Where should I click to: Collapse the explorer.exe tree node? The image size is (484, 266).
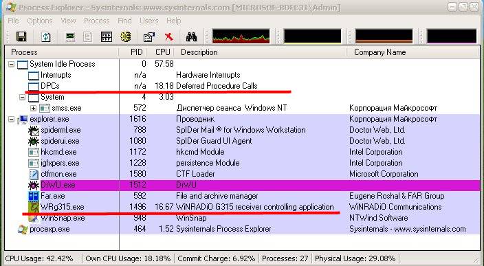point(12,119)
